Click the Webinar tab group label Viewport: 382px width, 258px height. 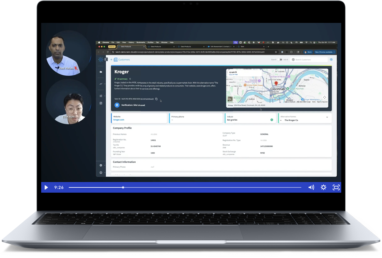click(x=112, y=47)
